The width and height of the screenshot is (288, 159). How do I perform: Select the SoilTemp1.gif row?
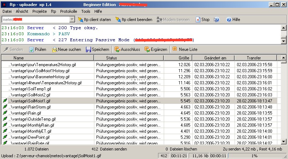coord(139,89)
